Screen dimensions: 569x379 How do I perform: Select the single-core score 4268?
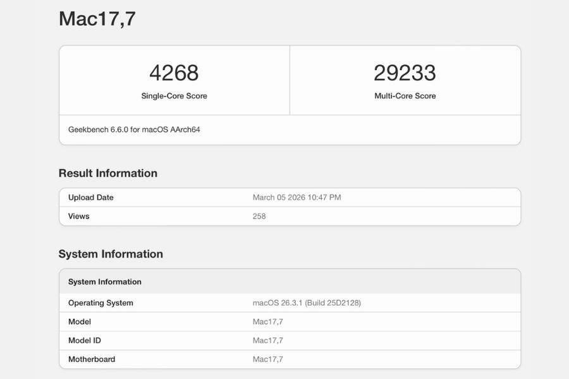point(174,73)
